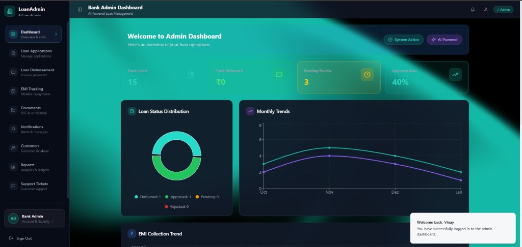This screenshot has width=522, height=247.
Task: Click the Sign Out arrow icon
Action: 11,238
